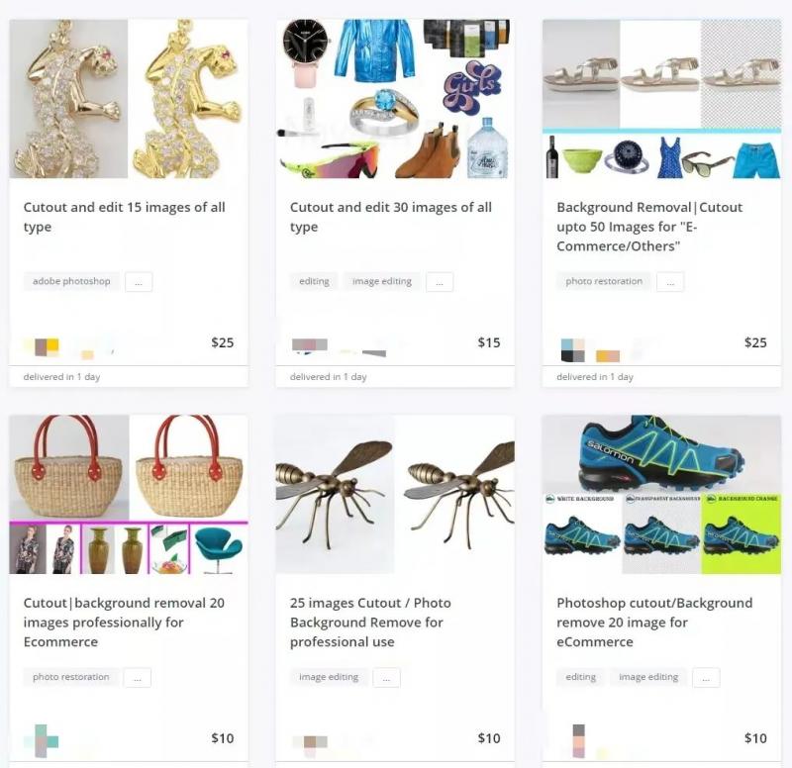Select the 'editing' tag on the $15 card
792x768 pixels.
(x=314, y=281)
